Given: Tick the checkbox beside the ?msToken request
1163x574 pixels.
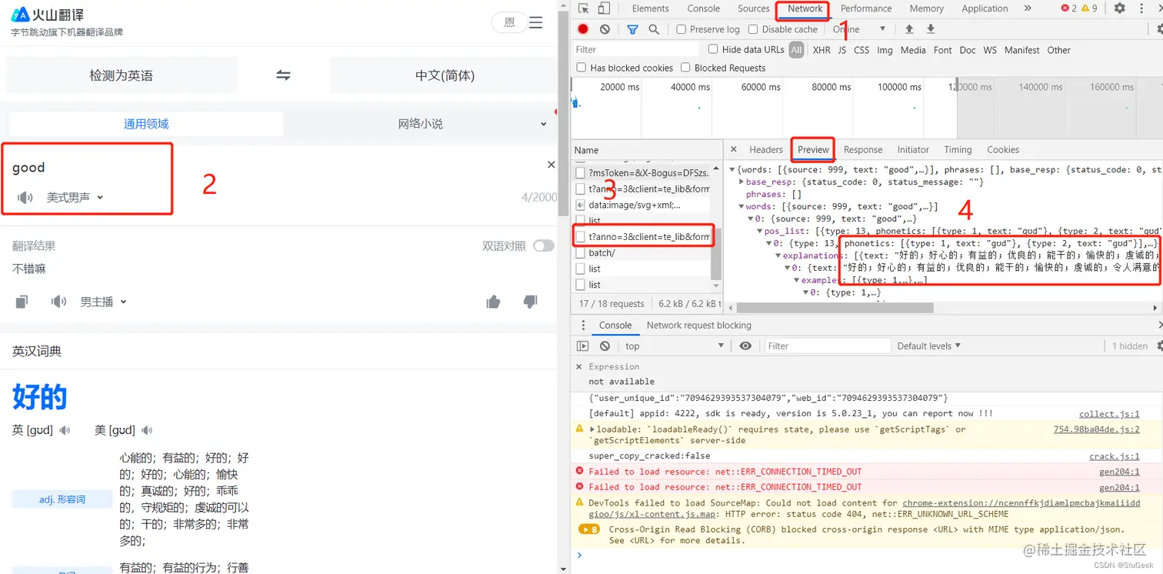Looking at the screenshot, I should [581, 173].
